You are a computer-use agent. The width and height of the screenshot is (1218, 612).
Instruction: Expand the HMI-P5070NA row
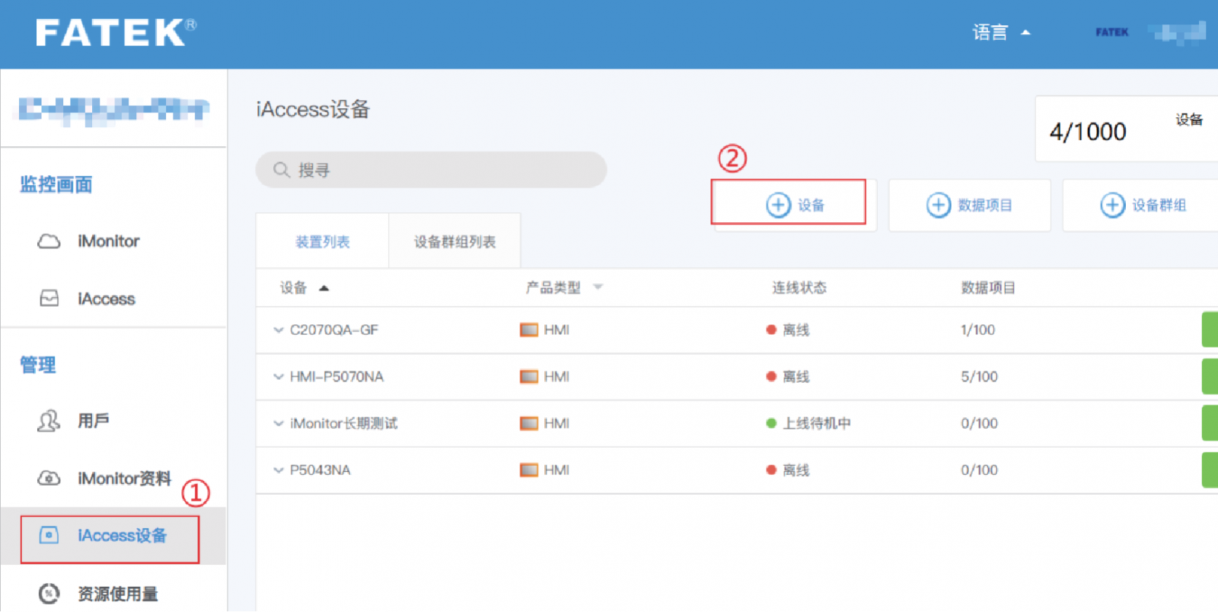[279, 377]
